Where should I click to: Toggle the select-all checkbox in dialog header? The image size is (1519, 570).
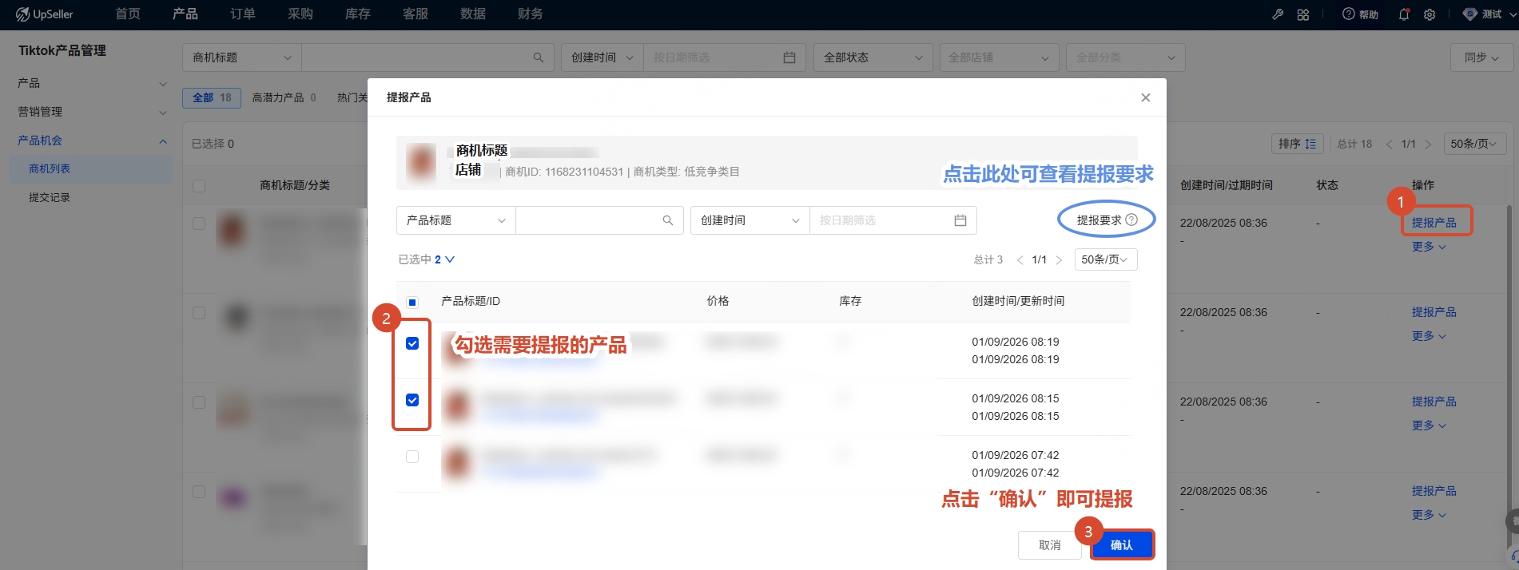point(412,303)
